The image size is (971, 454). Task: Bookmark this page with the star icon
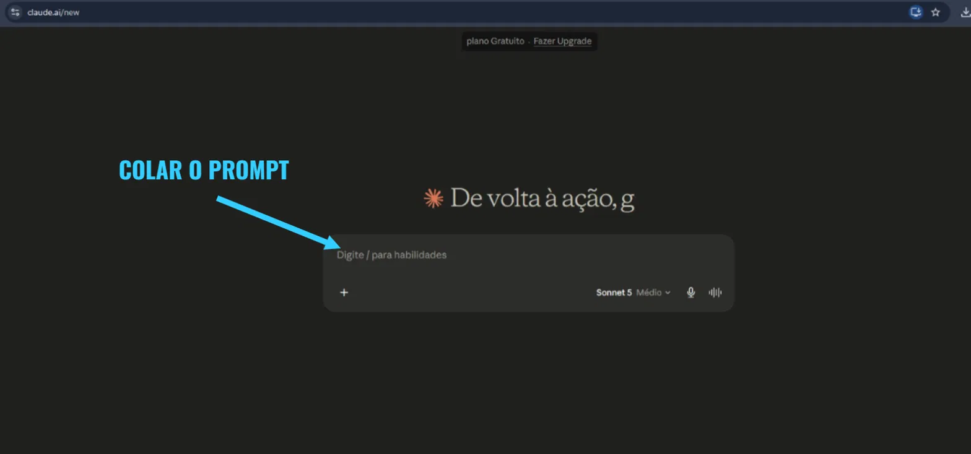[936, 12]
